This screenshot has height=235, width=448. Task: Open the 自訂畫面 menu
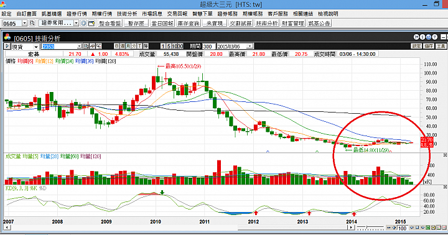click(x=27, y=14)
